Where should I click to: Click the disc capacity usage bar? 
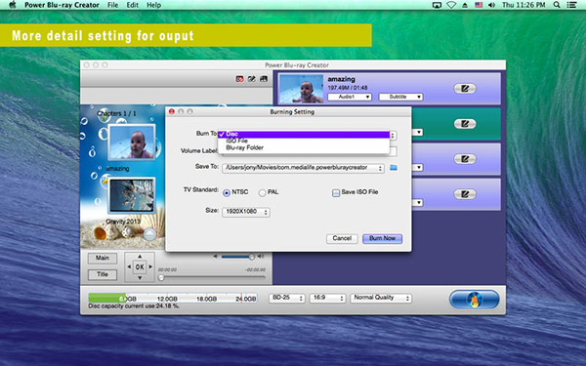[173, 298]
